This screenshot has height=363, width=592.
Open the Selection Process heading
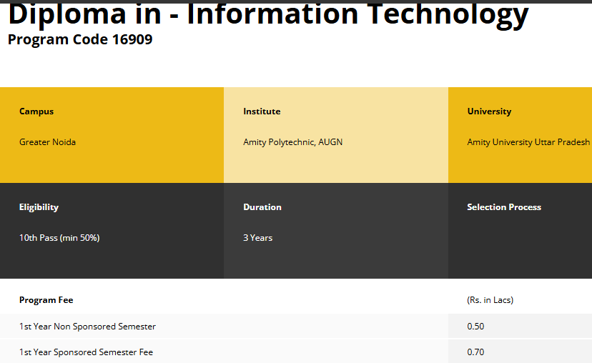(x=504, y=207)
